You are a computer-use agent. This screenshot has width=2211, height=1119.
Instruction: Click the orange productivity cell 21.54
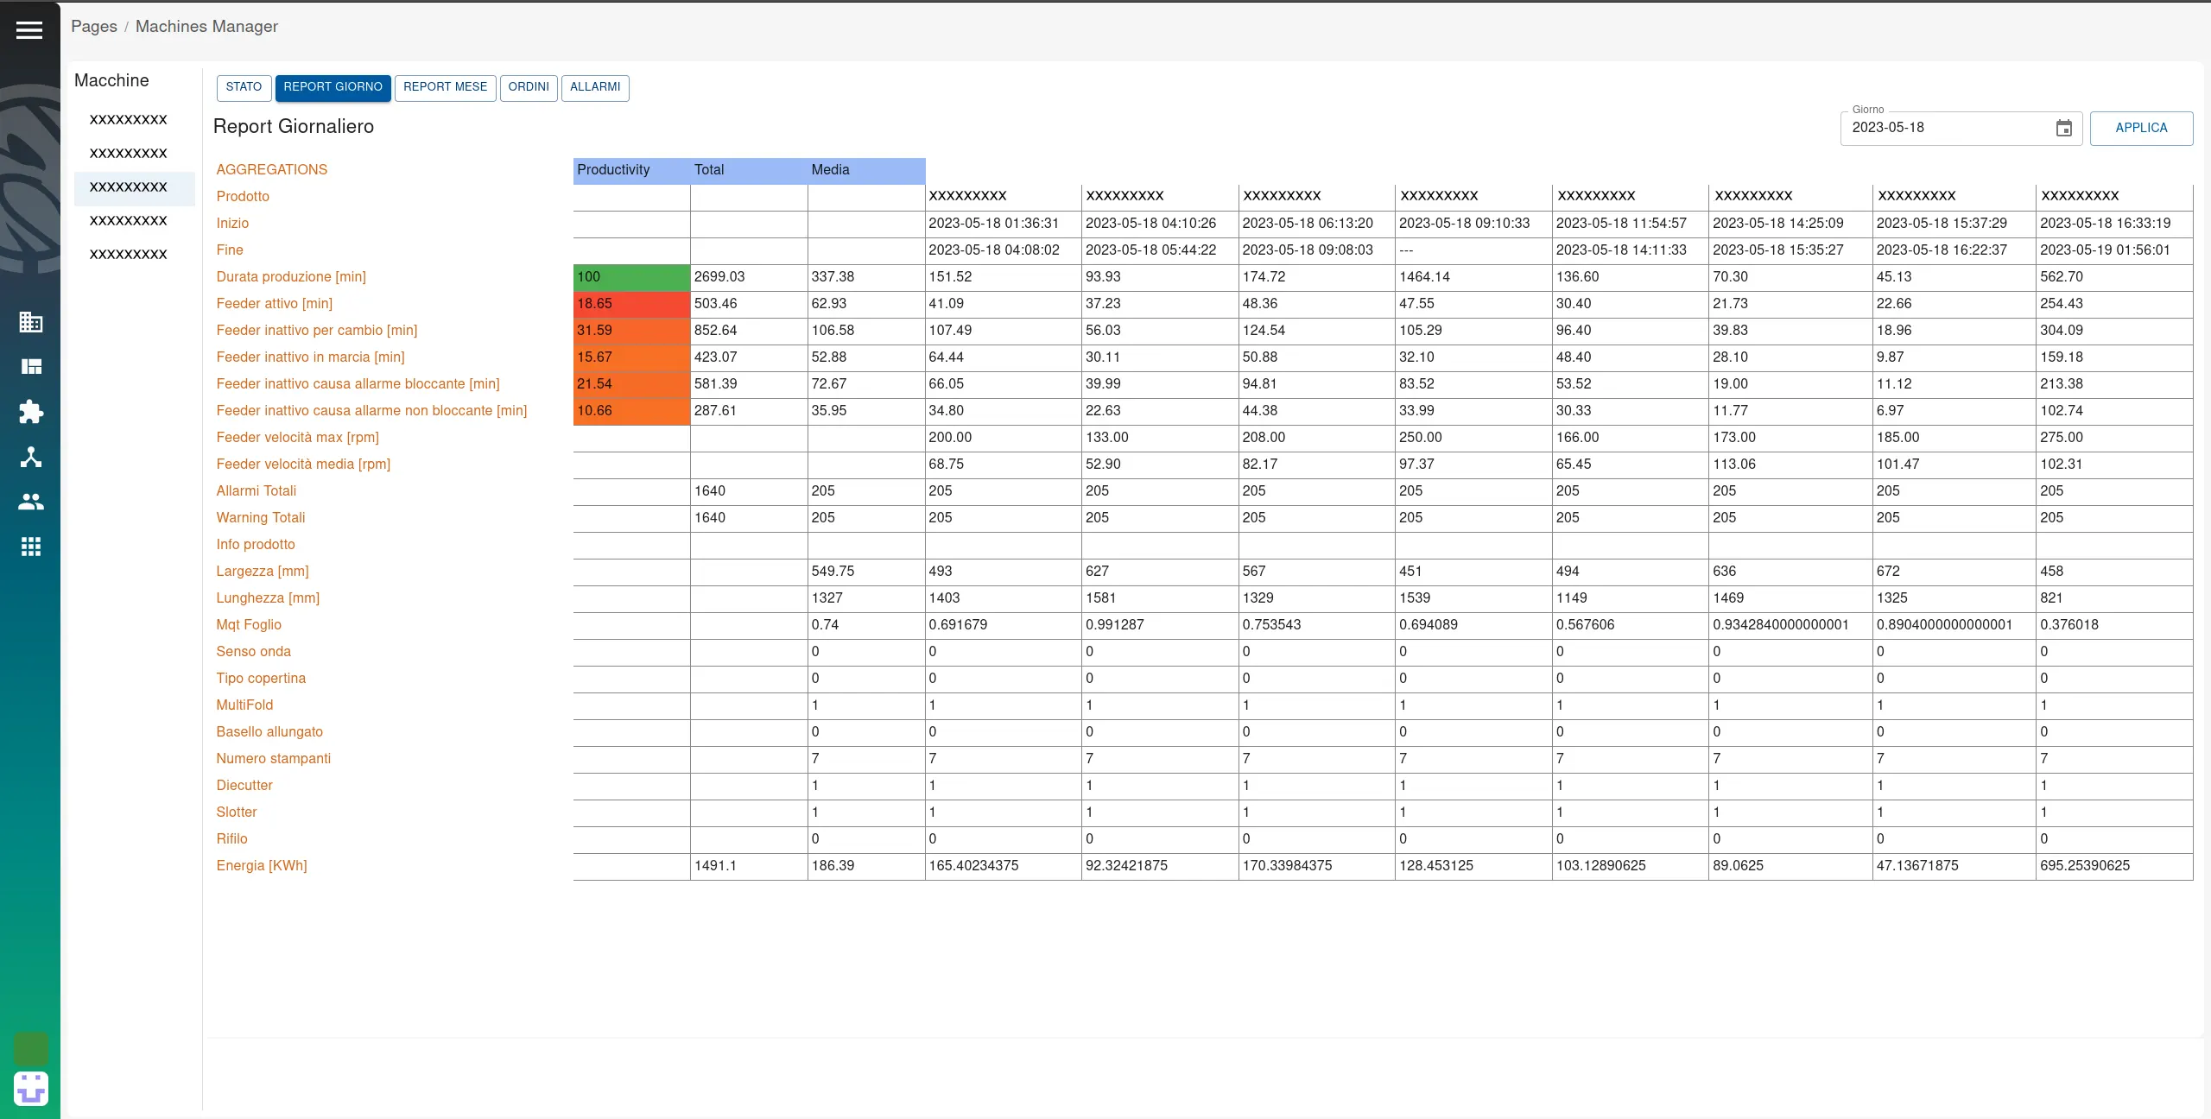click(x=631, y=384)
